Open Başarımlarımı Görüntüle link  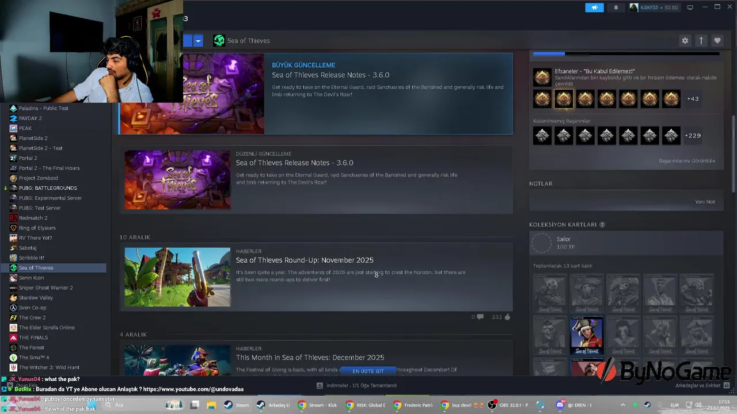[x=687, y=161]
